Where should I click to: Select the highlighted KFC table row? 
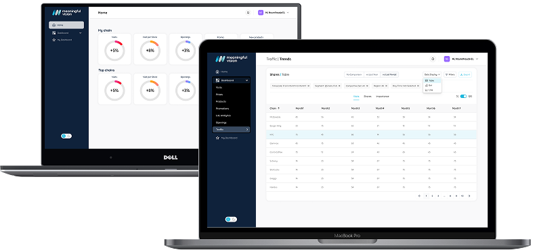tap(371, 134)
